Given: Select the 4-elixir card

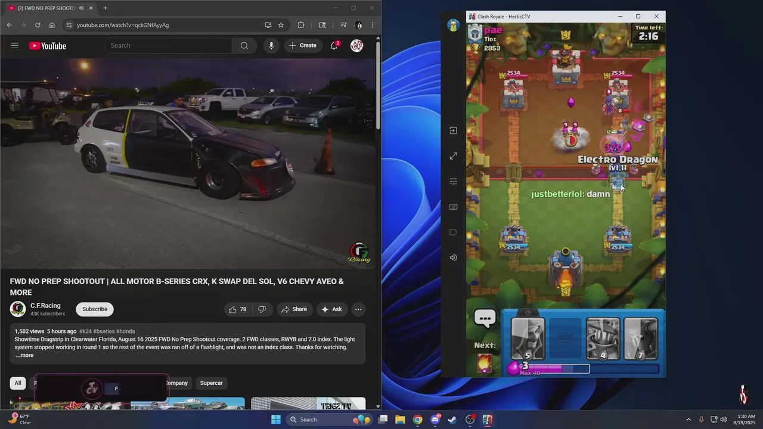Looking at the screenshot, I should point(603,339).
